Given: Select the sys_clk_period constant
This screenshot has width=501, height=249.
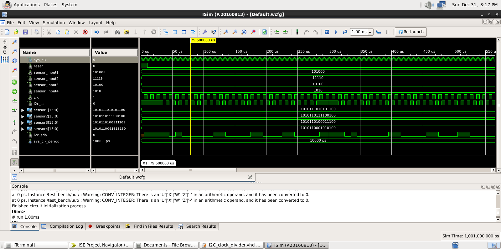Looking at the screenshot, I should [x=46, y=141].
